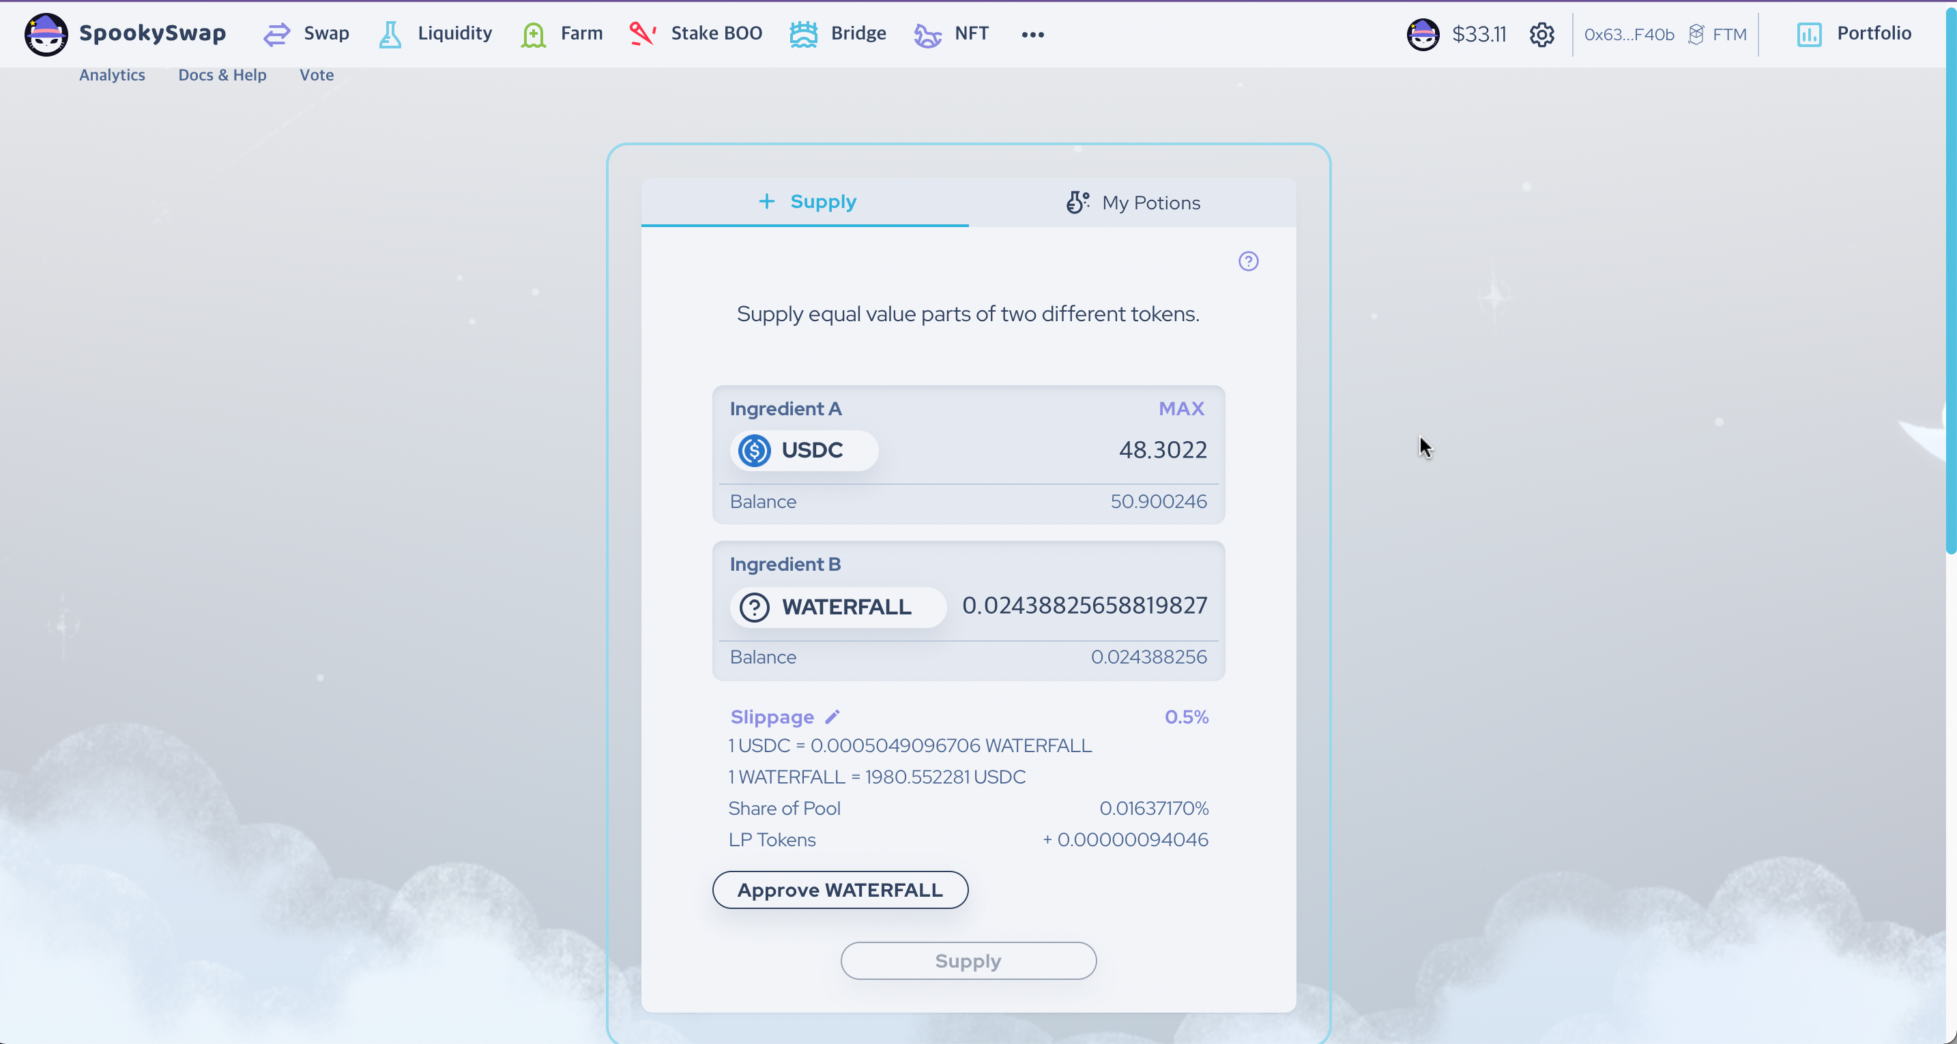Click the BOO price ghost icon
This screenshot has width=1957, height=1044.
pyautogui.click(x=1422, y=34)
